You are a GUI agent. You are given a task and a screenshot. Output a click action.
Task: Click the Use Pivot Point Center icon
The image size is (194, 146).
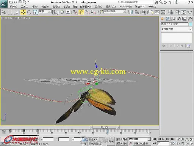pos(55,12)
